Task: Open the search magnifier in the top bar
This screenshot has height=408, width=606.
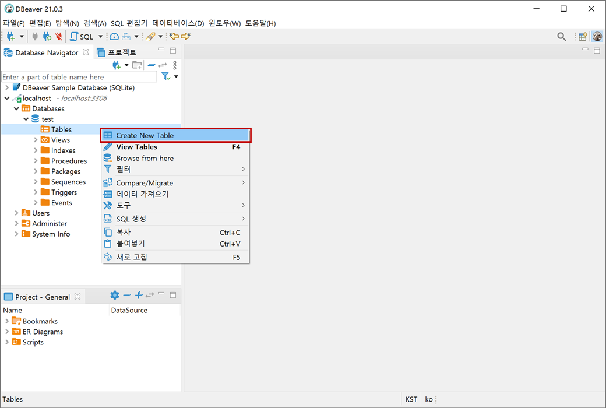Action: 561,36
